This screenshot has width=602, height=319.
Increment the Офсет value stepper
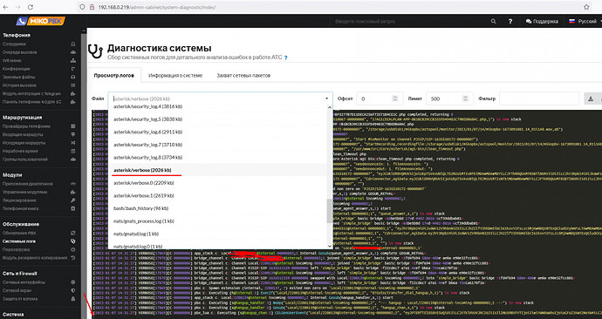[x=394, y=97]
